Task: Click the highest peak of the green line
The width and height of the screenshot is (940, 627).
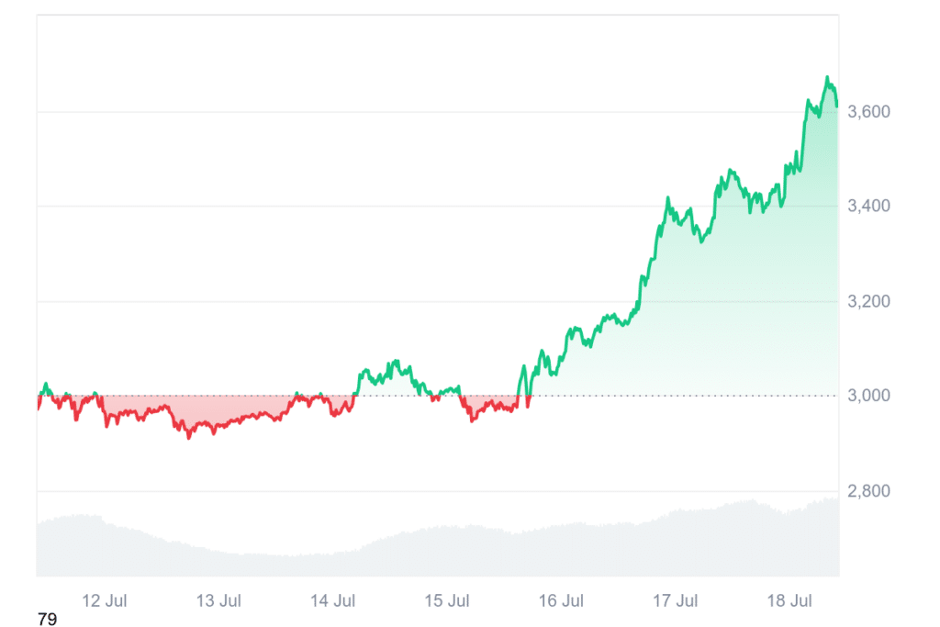Action: (827, 78)
